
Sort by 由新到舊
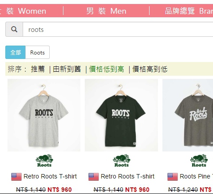67,69
